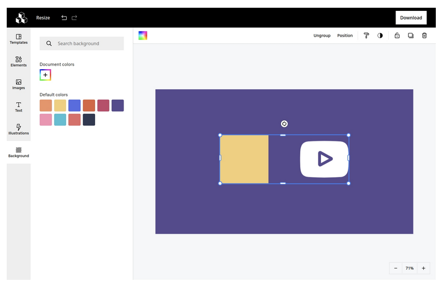Viewport: 442px width, 286px height.
Task: Click the paint roller style icon
Action: click(x=366, y=36)
